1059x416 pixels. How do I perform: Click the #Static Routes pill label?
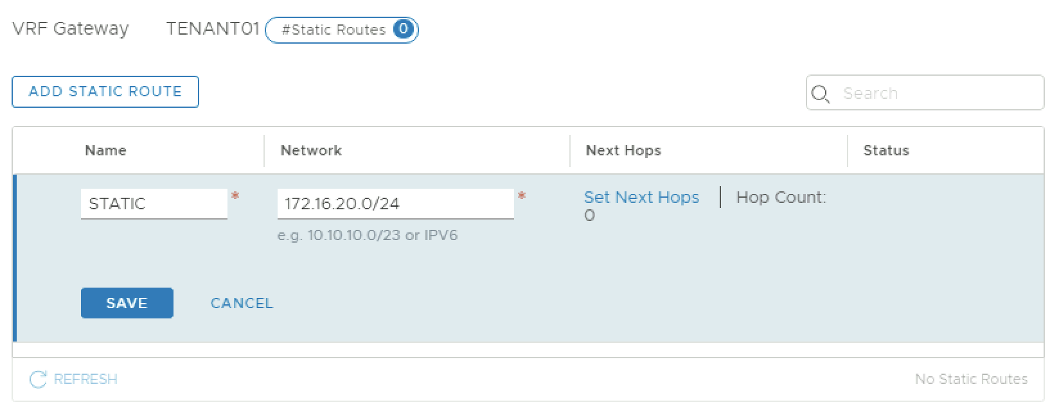pos(334,30)
